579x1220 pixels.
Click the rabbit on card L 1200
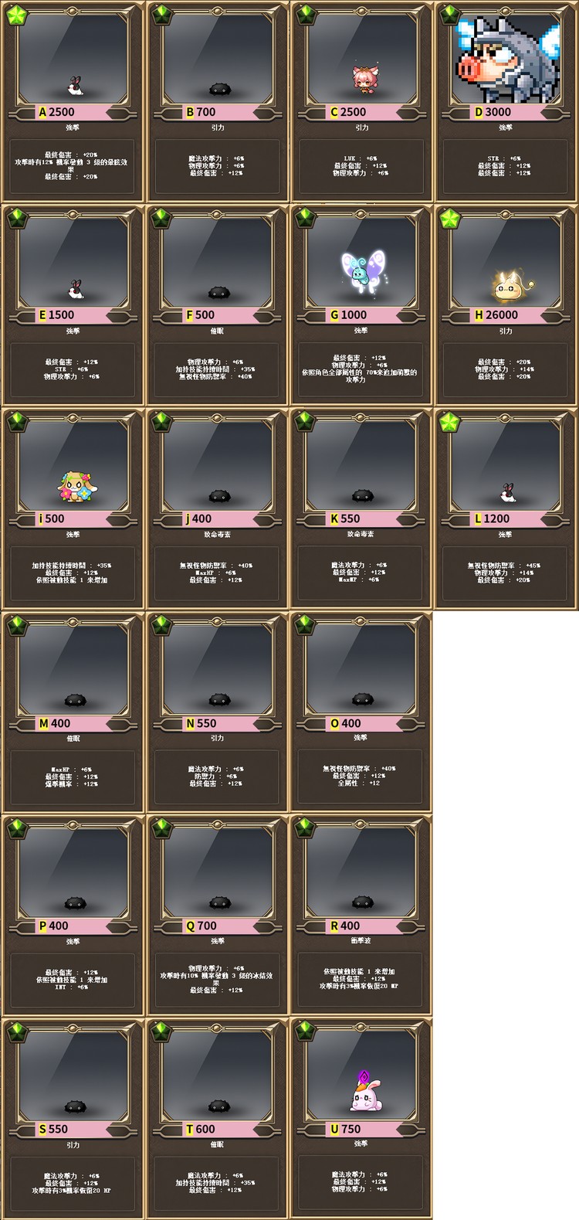(x=508, y=493)
